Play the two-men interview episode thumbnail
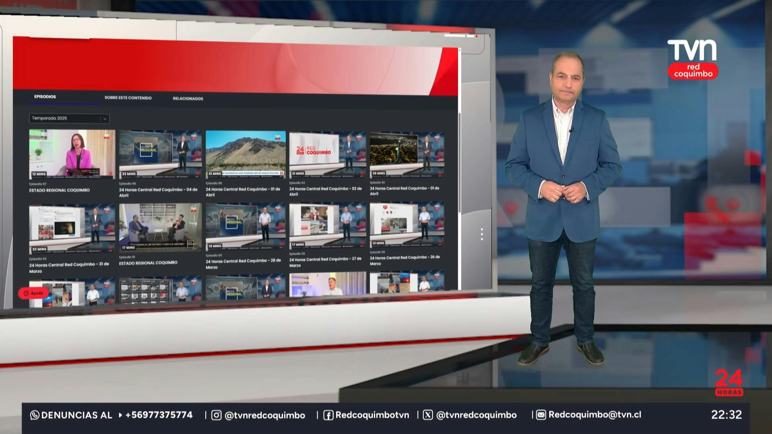Viewport: 772px width, 434px height. point(160,227)
